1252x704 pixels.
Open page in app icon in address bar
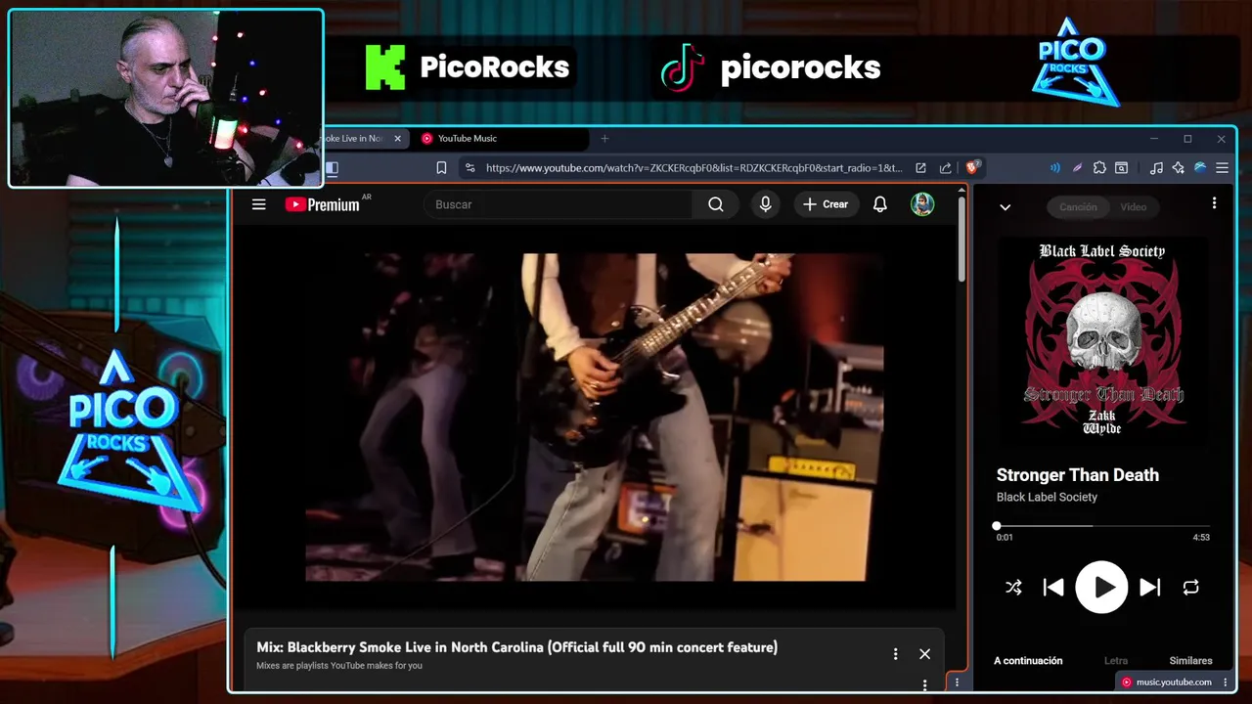click(920, 168)
